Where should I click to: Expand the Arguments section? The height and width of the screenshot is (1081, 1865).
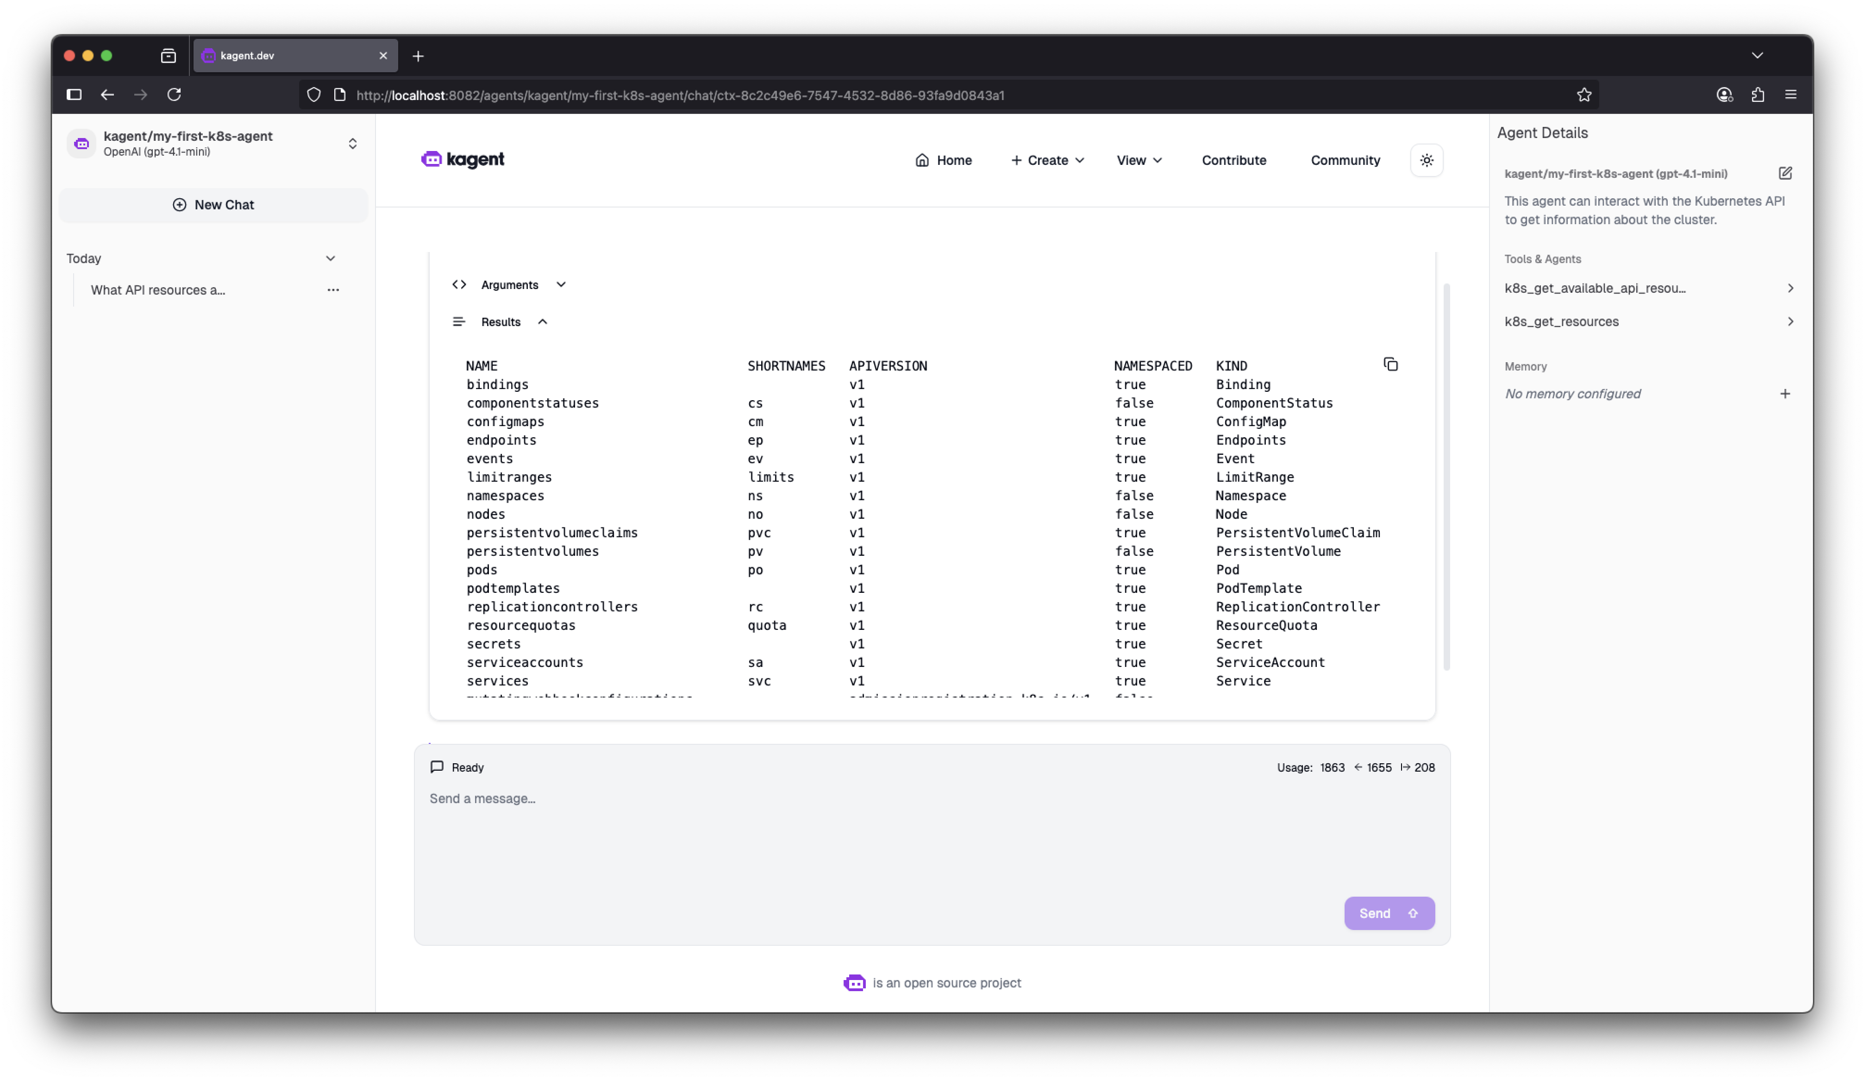pyautogui.click(x=560, y=284)
